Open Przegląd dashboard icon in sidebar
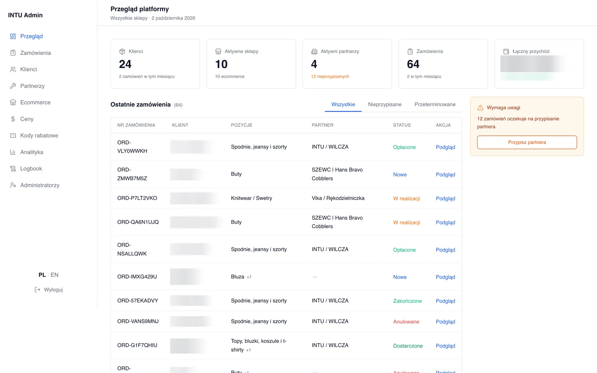Image resolution: width=597 pixels, height=373 pixels. [x=13, y=36]
